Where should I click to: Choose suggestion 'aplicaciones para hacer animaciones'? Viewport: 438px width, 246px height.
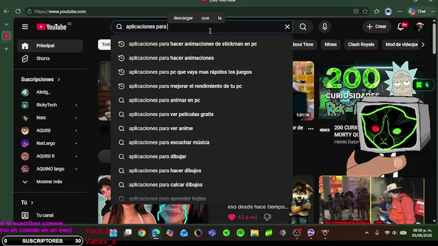click(x=202, y=58)
